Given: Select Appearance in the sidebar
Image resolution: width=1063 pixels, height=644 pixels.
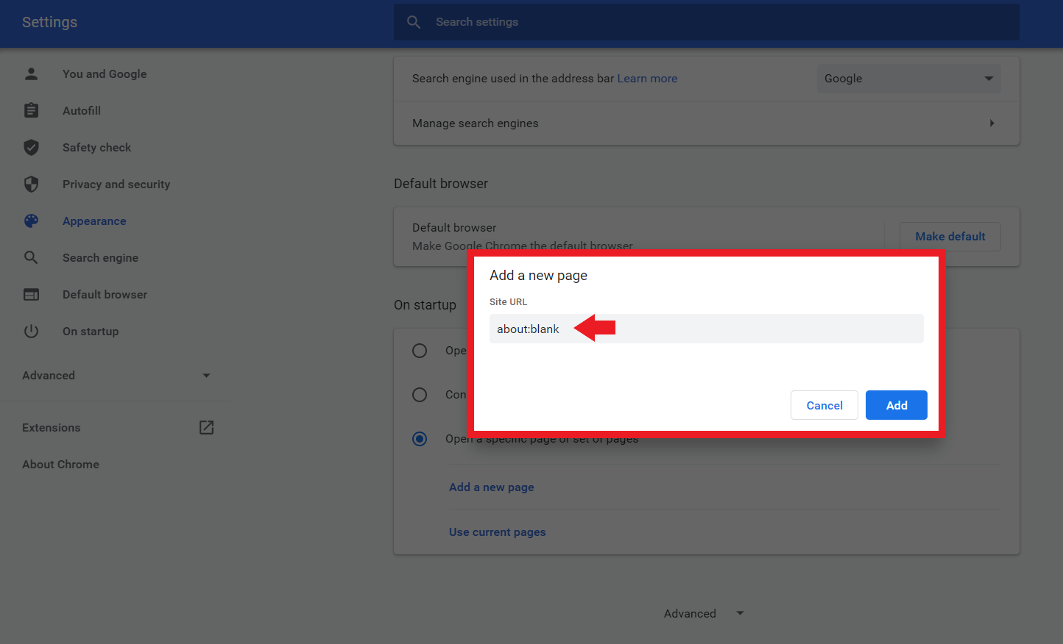Looking at the screenshot, I should click(x=94, y=221).
